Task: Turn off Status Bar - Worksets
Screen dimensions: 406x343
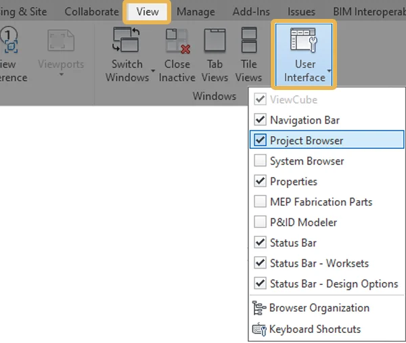Action: click(260, 263)
